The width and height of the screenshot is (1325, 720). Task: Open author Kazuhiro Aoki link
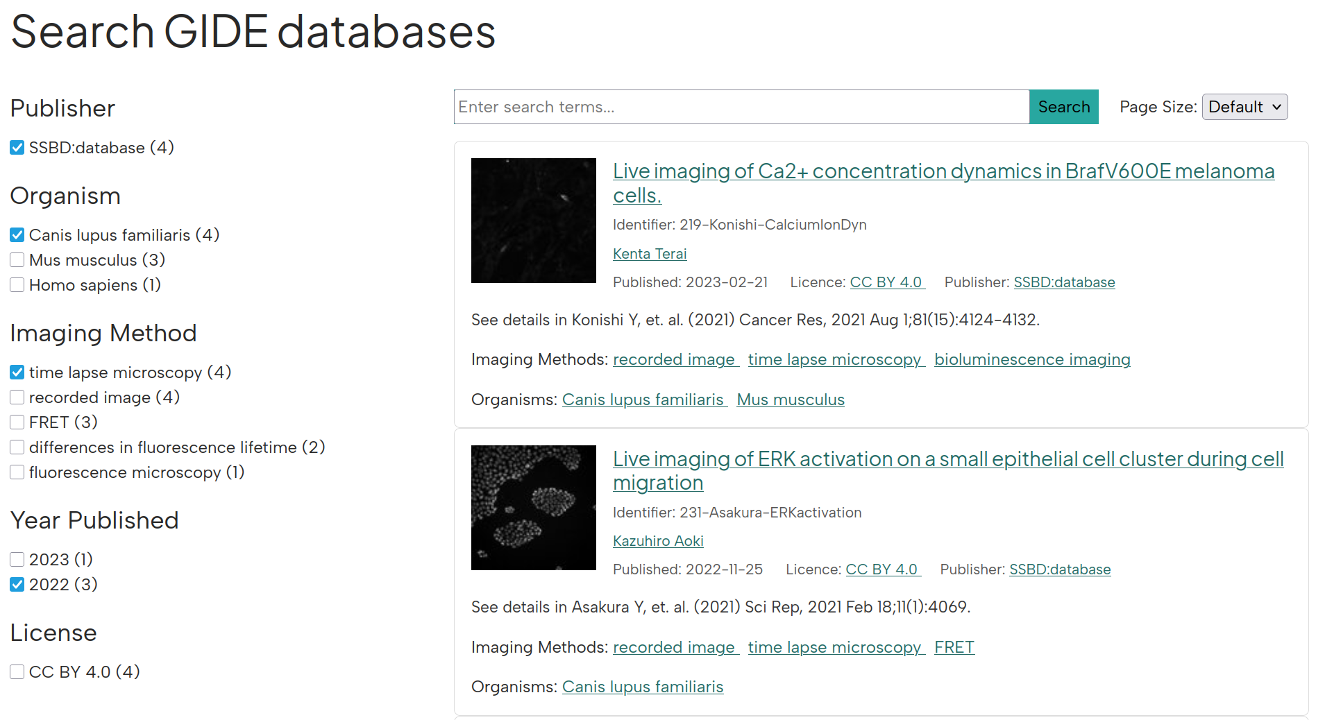658,541
